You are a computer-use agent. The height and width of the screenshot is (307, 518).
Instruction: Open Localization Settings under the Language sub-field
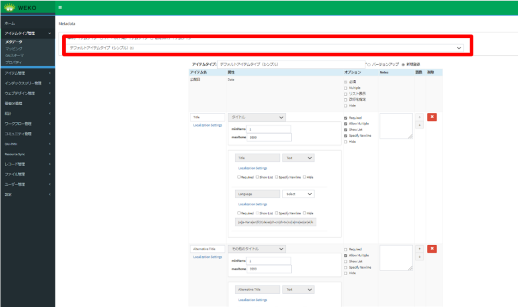tap(252, 204)
